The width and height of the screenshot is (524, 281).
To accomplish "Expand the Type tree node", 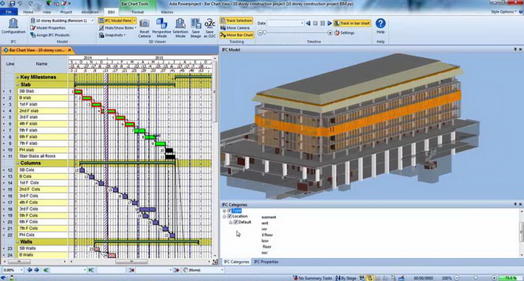I will (224, 210).
